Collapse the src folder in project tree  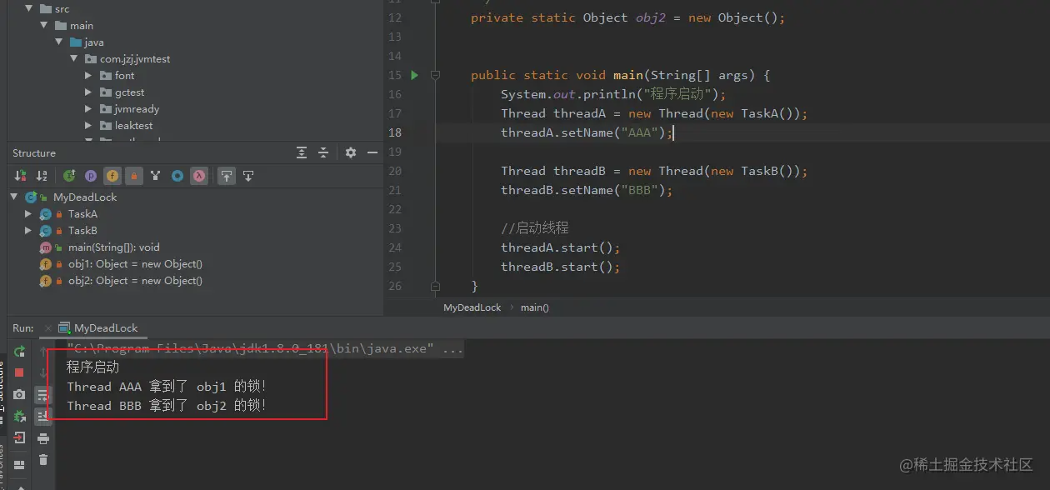tap(29, 8)
